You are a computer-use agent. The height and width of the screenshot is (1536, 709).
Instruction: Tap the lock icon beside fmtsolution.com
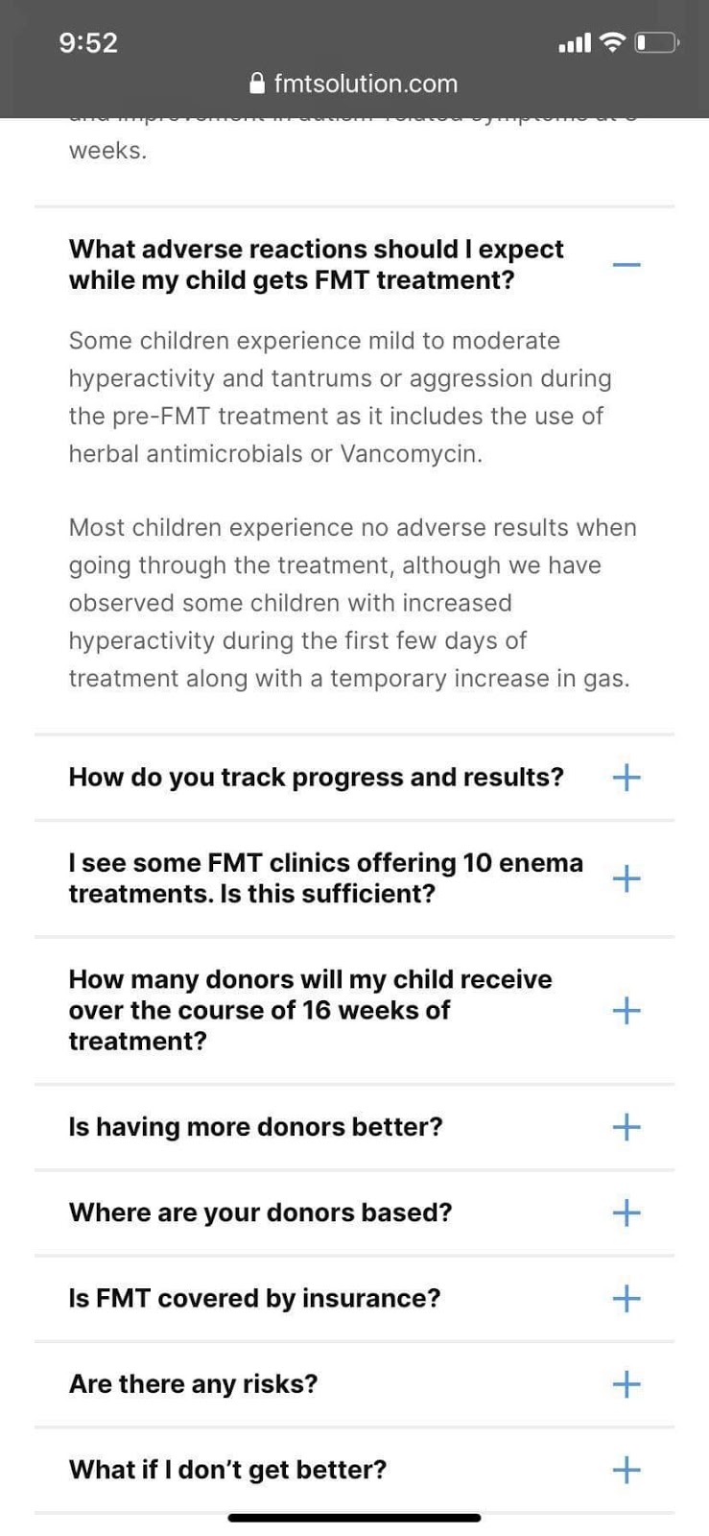[x=257, y=84]
